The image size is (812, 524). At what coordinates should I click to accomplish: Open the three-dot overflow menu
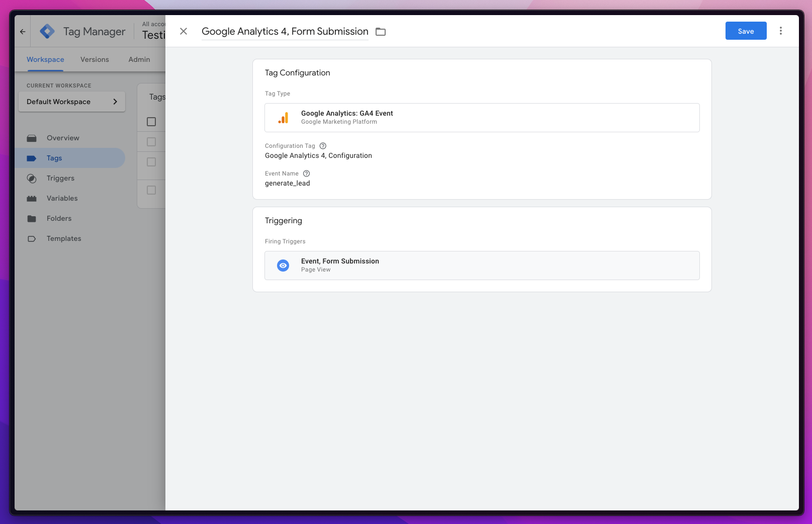tap(780, 31)
